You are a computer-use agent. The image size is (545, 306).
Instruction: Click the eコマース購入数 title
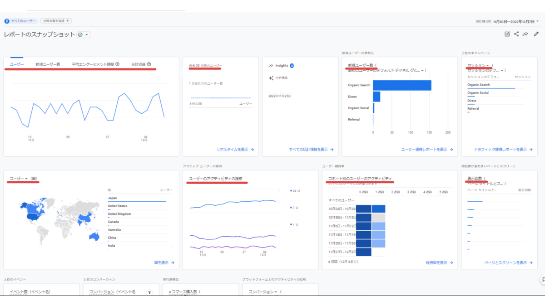(184, 292)
